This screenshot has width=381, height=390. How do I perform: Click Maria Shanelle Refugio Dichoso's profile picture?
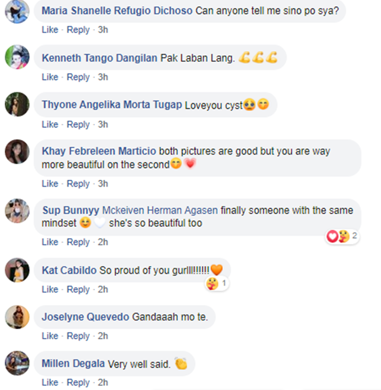coord(17,10)
